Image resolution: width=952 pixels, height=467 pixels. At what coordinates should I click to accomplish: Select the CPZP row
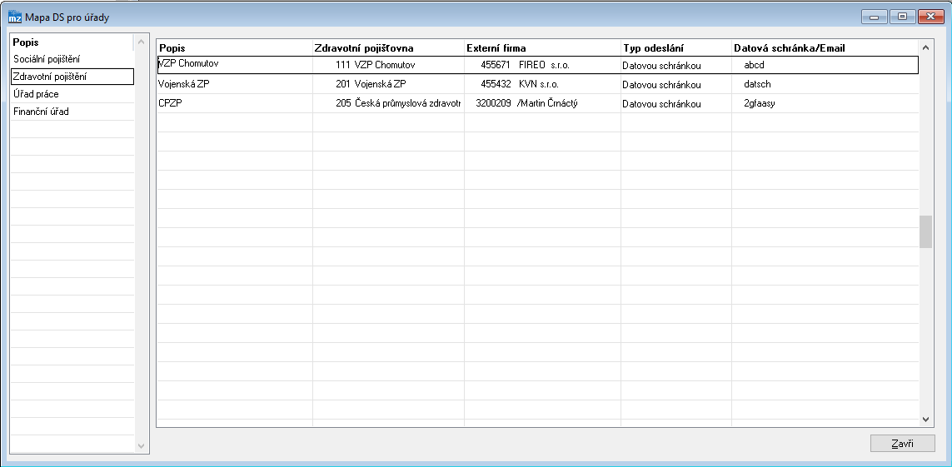[170, 103]
